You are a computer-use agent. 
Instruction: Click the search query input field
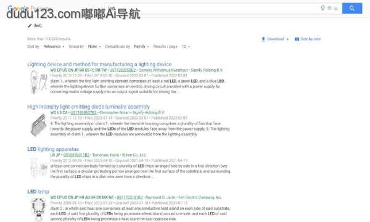pos(212,8)
